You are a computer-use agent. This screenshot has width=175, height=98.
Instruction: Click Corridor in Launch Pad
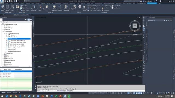click(x=105, y=8)
